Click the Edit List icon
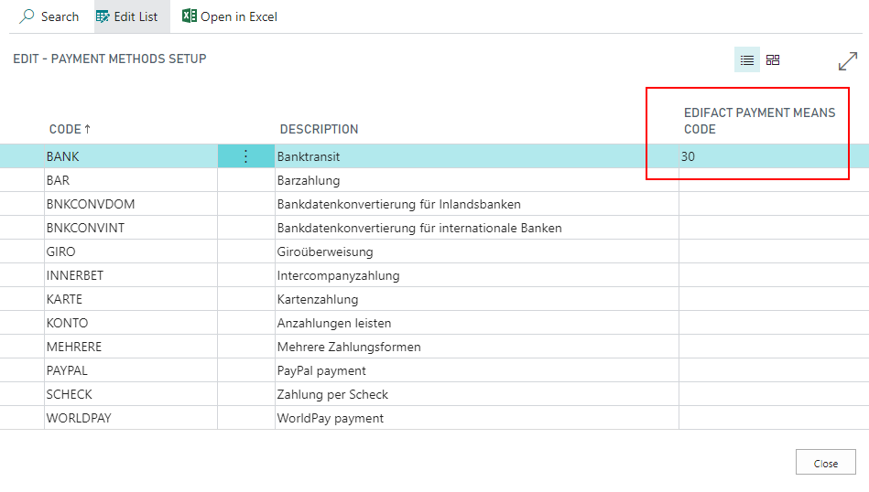Screen dimensions: 869x492 (x=103, y=16)
